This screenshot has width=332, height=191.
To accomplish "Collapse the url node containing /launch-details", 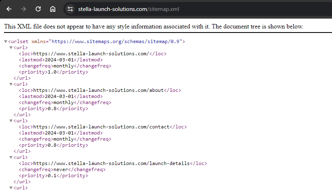I will (x=11, y=157).
